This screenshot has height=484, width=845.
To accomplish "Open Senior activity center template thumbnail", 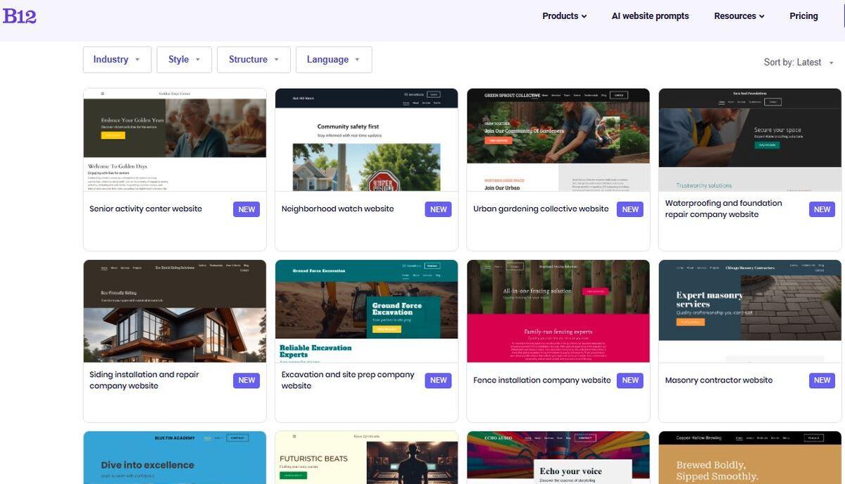I will coord(175,139).
